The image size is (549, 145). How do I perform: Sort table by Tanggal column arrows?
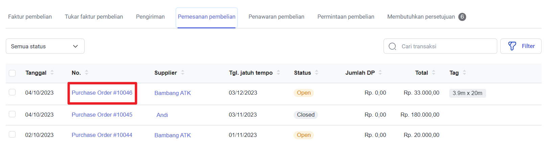pos(52,72)
